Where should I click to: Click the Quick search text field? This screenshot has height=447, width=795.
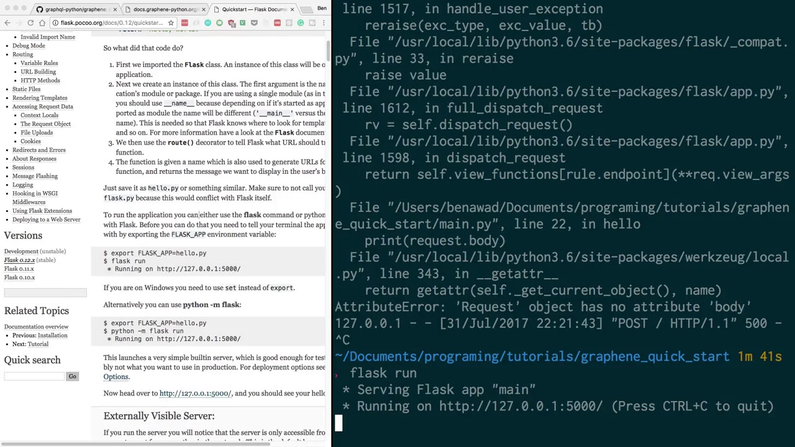pos(34,376)
